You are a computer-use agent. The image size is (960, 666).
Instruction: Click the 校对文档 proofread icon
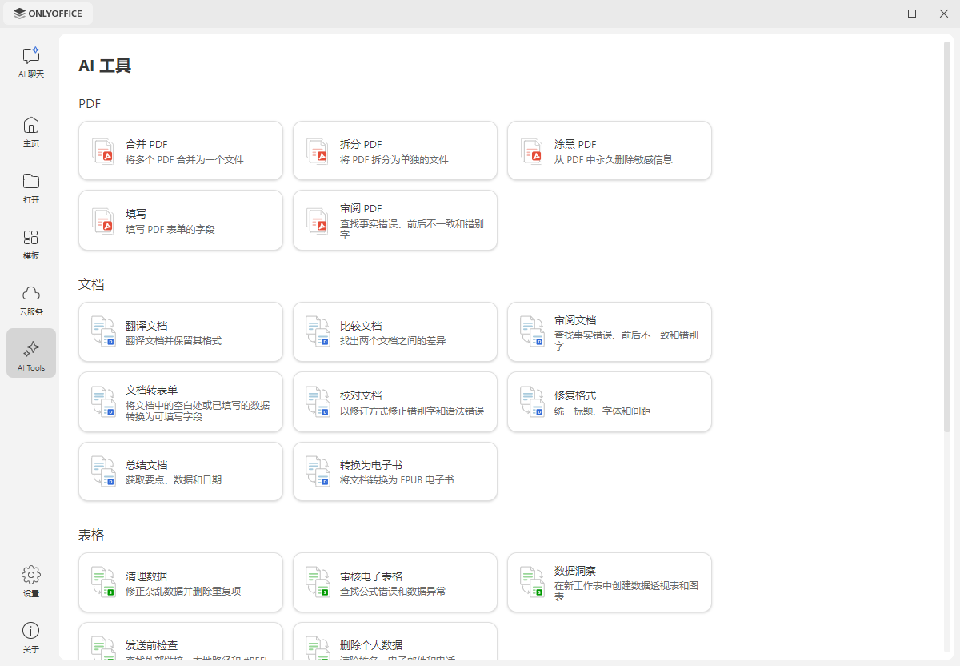tap(318, 402)
